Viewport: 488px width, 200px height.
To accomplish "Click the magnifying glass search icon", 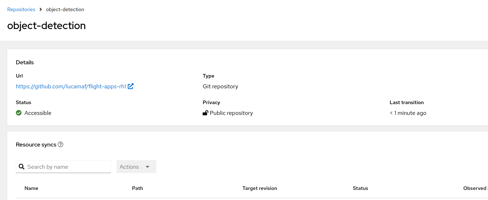I will 22,167.
